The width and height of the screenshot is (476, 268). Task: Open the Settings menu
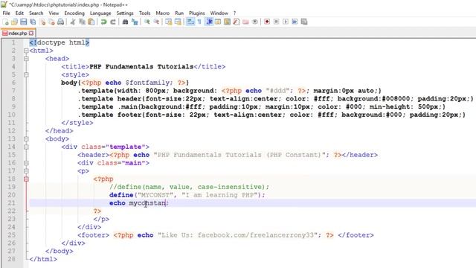coord(125,13)
